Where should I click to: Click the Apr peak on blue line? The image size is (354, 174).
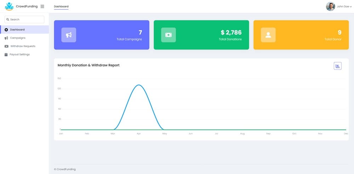pyautogui.click(x=139, y=85)
